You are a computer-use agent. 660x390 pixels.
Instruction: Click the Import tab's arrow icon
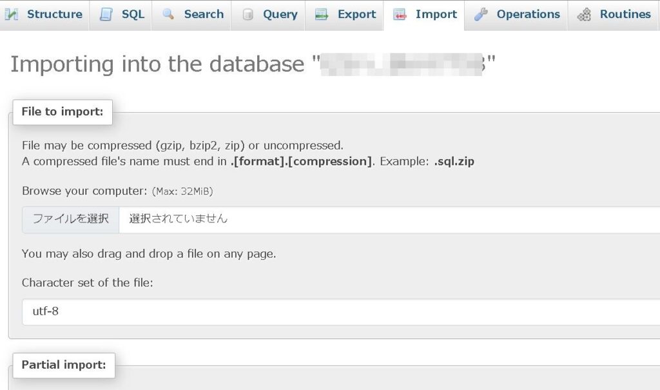click(400, 14)
